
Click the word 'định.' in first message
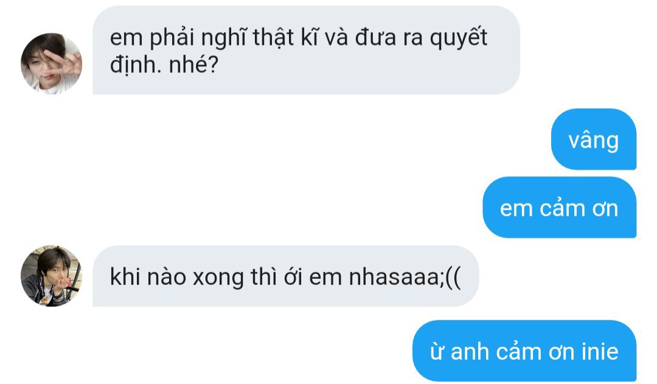pos(135,66)
